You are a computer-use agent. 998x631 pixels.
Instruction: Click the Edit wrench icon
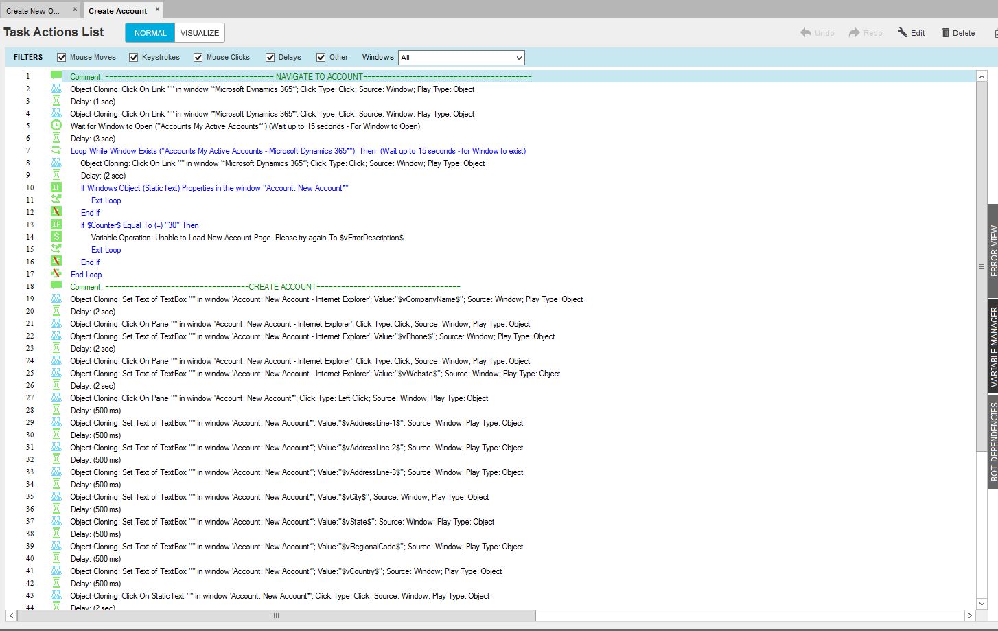click(x=903, y=33)
